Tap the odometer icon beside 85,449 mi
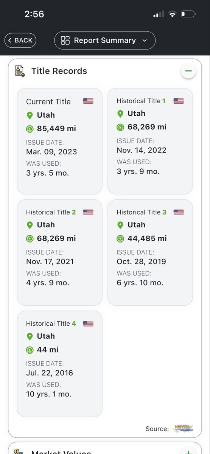 coord(30,129)
